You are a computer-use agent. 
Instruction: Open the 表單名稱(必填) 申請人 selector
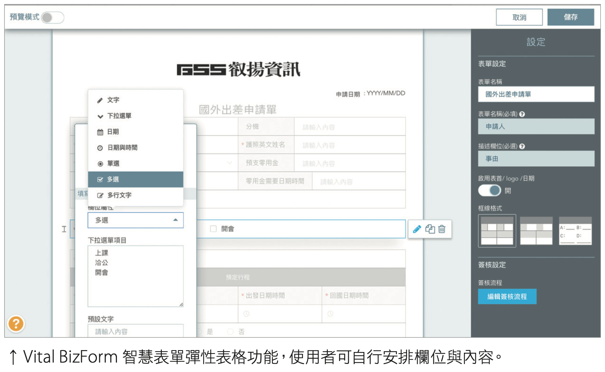(x=536, y=127)
